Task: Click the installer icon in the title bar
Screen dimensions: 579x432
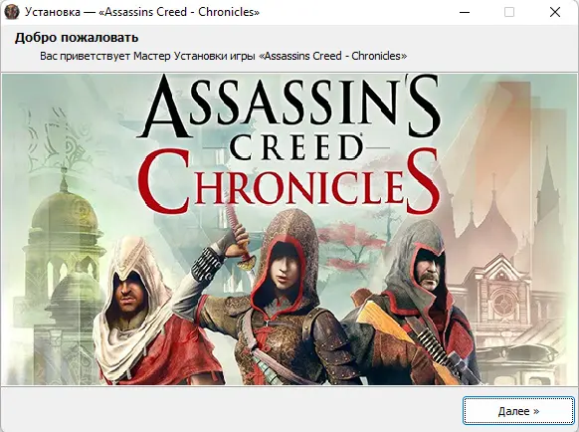Action: tap(12, 12)
